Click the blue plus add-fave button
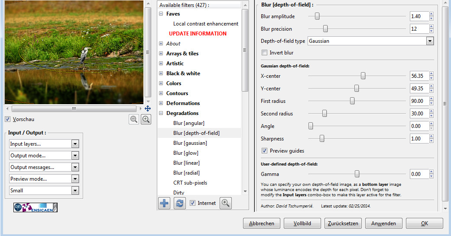The width and height of the screenshot is (451, 236). tap(164, 203)
